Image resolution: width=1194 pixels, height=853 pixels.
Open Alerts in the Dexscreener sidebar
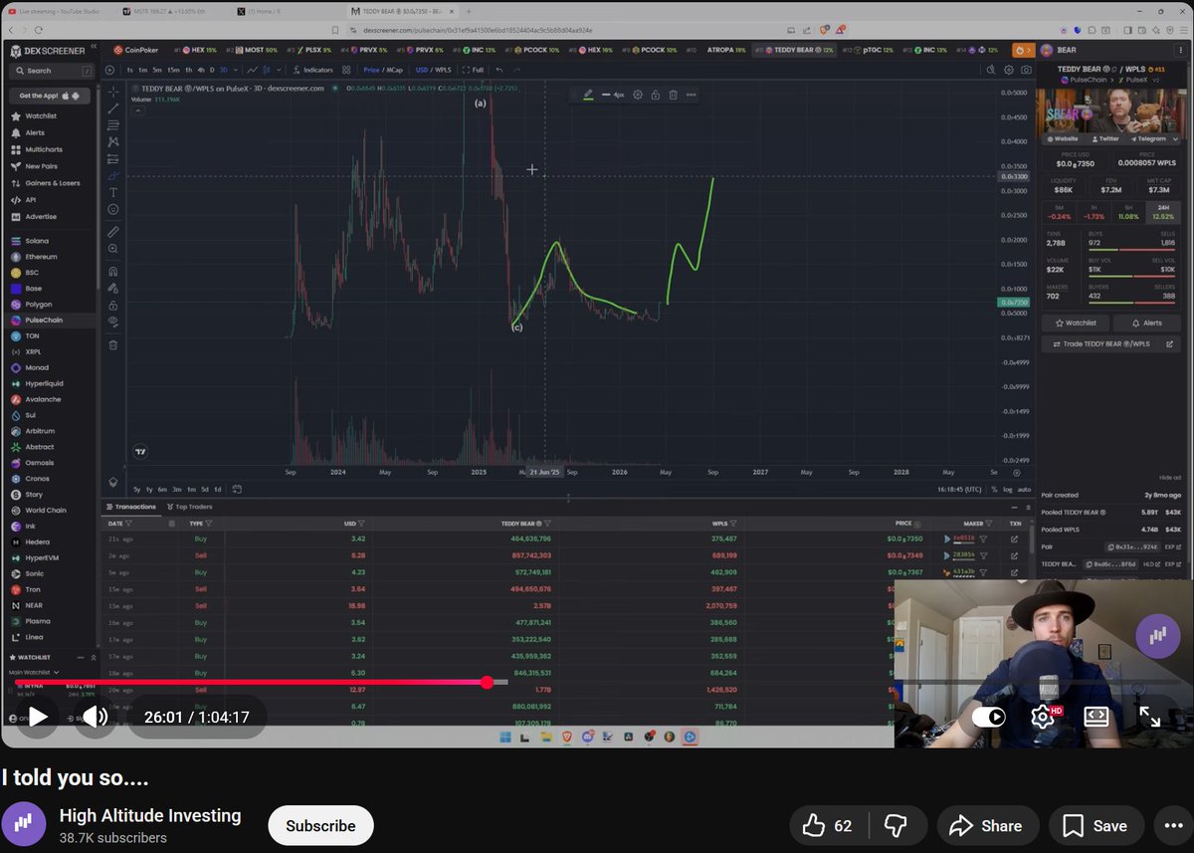[x=35, y=132]
